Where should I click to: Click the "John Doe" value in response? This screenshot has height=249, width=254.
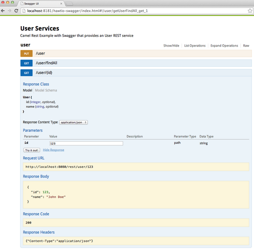pos(56,197)
